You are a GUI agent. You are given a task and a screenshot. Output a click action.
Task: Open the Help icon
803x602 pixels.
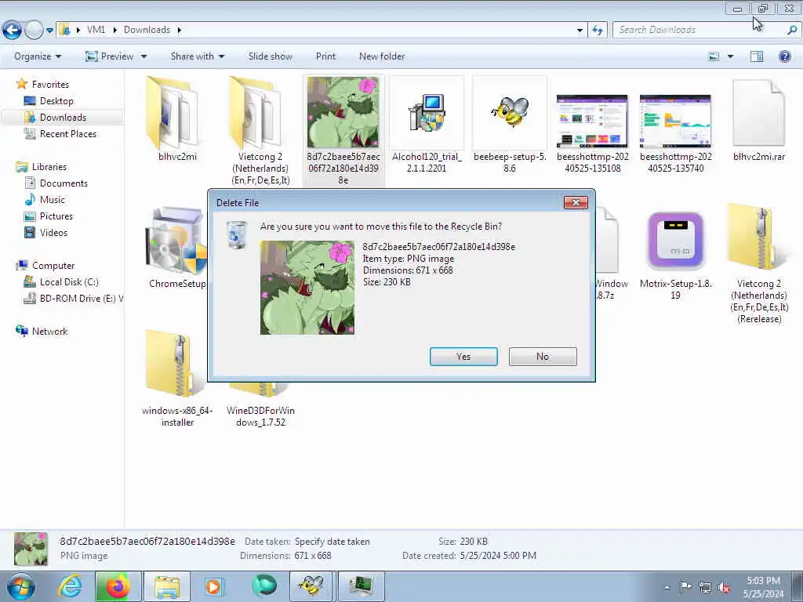tap(784, 56)
